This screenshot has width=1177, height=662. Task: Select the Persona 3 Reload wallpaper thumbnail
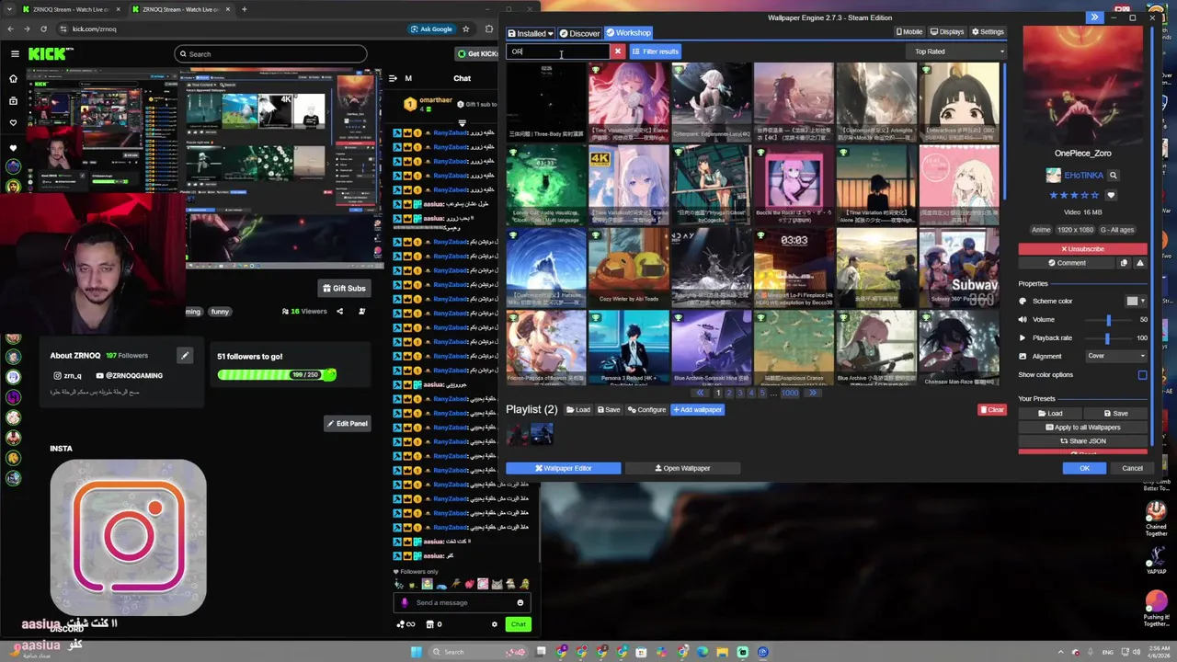629,348
